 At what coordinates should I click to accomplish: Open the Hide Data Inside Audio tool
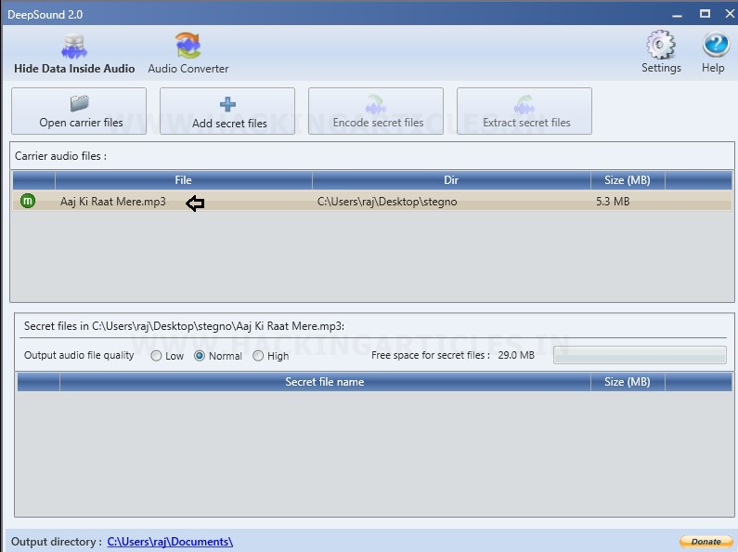point(74,53)
